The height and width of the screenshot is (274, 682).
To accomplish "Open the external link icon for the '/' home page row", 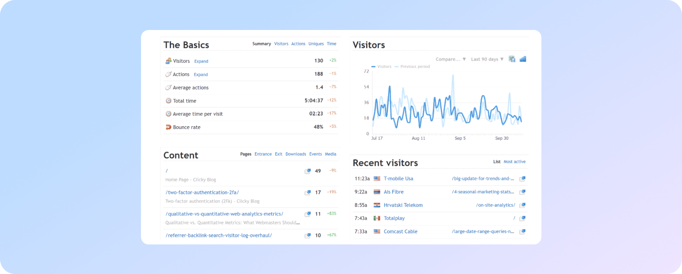I will pyautogui.click(x=308, y=171).
